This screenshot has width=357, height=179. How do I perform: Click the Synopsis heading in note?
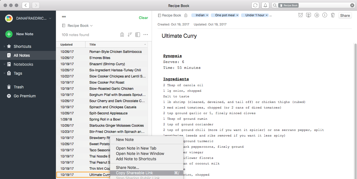pos(173,56)
